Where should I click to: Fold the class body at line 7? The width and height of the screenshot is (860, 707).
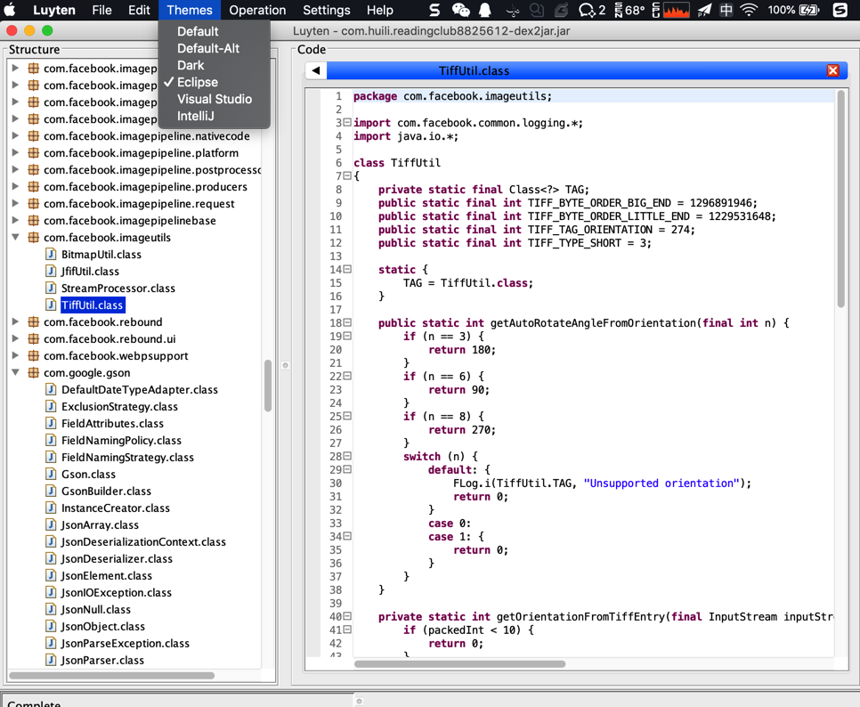pyautogui.click(x=347, y=175)
